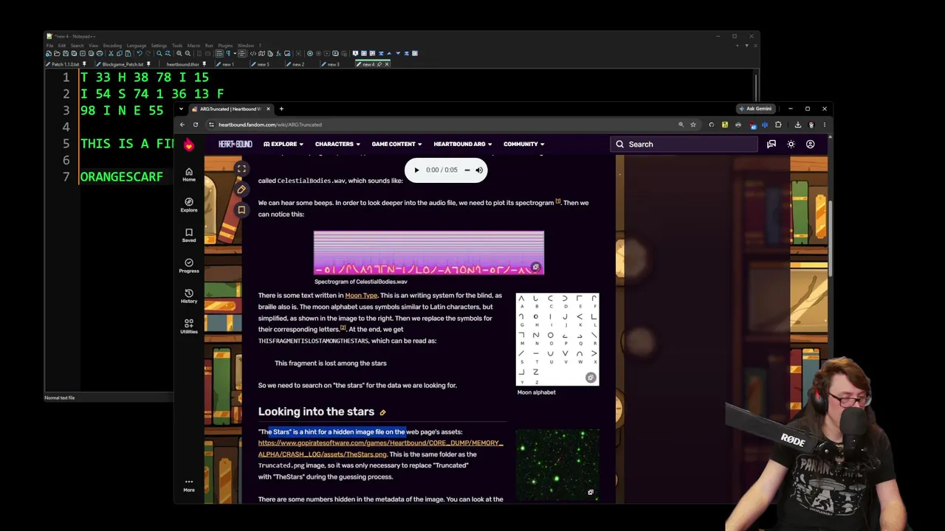Click the browser address bar URL
Viewport: 945px width, 531px height.
270,125
